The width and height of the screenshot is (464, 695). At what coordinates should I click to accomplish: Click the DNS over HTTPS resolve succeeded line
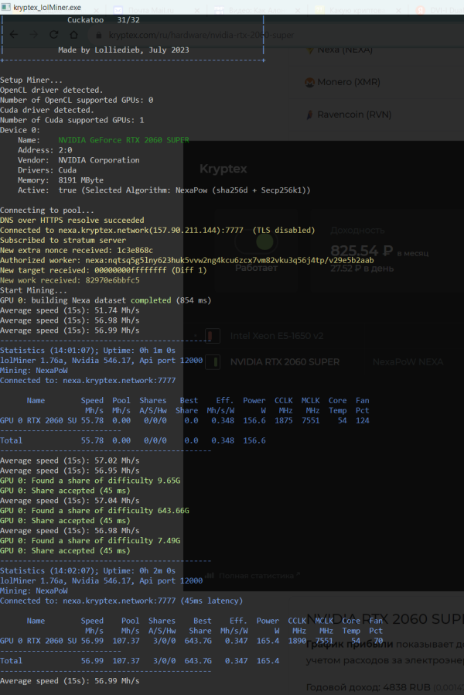pyautogui.click(x=72, y=220)
